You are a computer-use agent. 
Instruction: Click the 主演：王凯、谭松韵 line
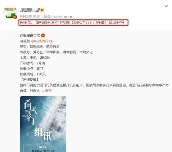tap(35, 58)
